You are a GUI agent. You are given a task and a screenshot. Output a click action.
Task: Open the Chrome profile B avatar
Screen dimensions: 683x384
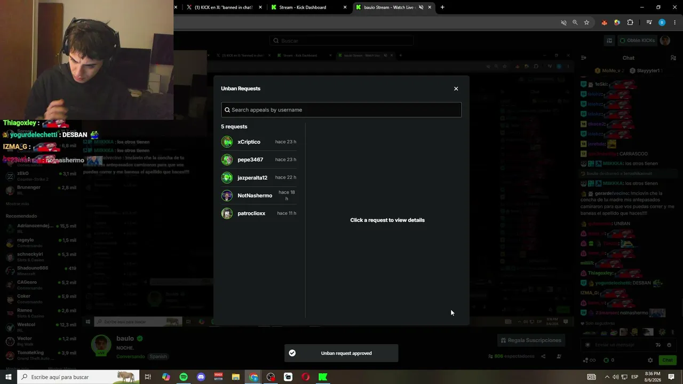click(x=662, y=22)
